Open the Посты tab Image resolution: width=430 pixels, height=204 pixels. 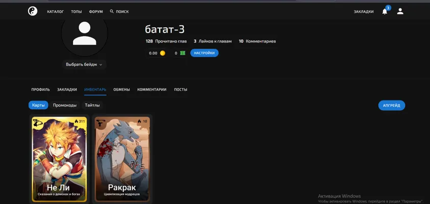pos(181,89)
